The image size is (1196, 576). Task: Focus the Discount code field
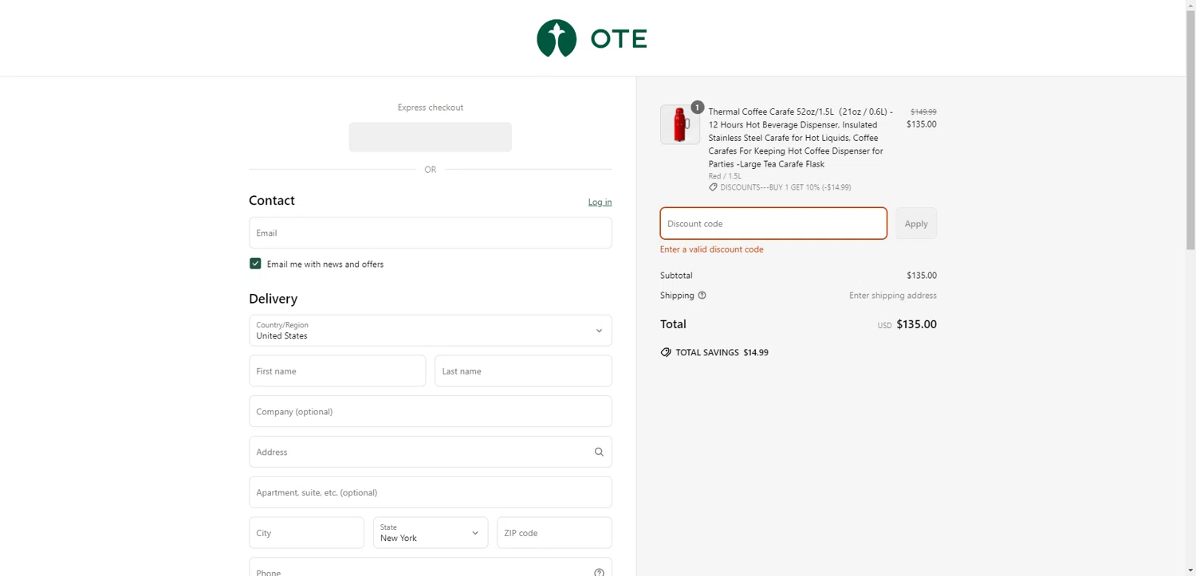click(x=773, y=223)
